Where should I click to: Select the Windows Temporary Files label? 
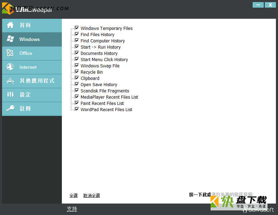[x=107, y=28]
